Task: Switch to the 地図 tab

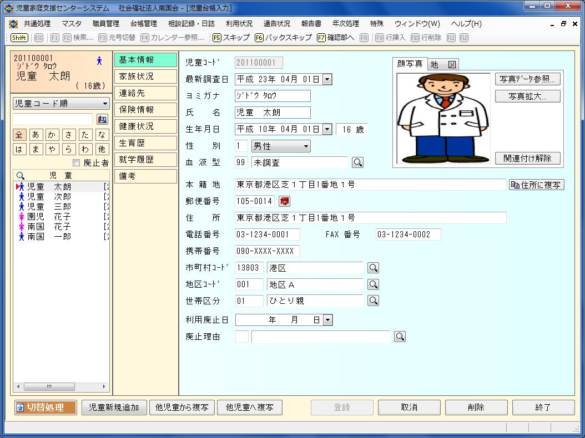Action: [443, 64]
